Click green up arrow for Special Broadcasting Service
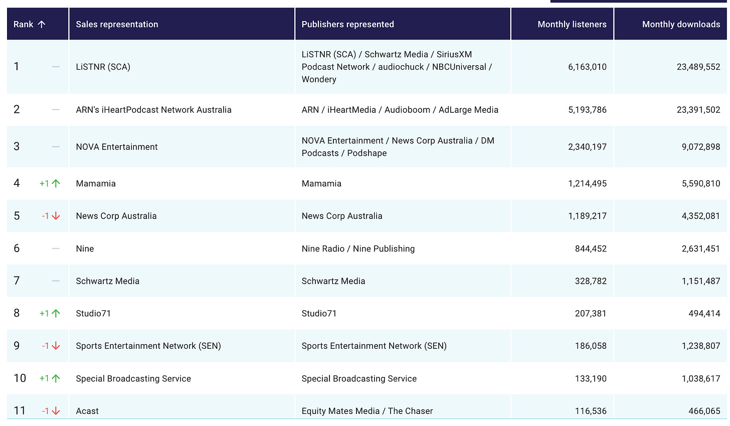The width and height of the screenshot is (730, 426). click(56, 378)
